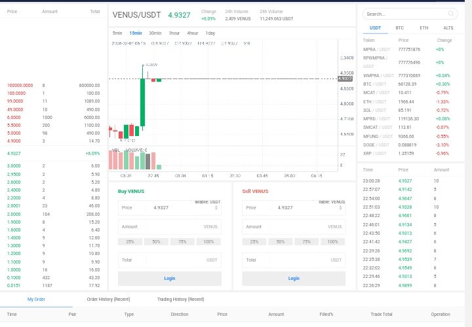Click the 23:00:28 recent trade row

coord(410,181)
